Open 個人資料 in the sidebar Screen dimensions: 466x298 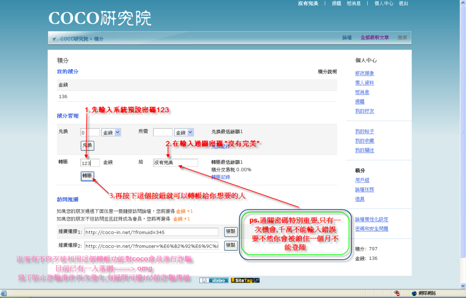(x=365, y=83)
